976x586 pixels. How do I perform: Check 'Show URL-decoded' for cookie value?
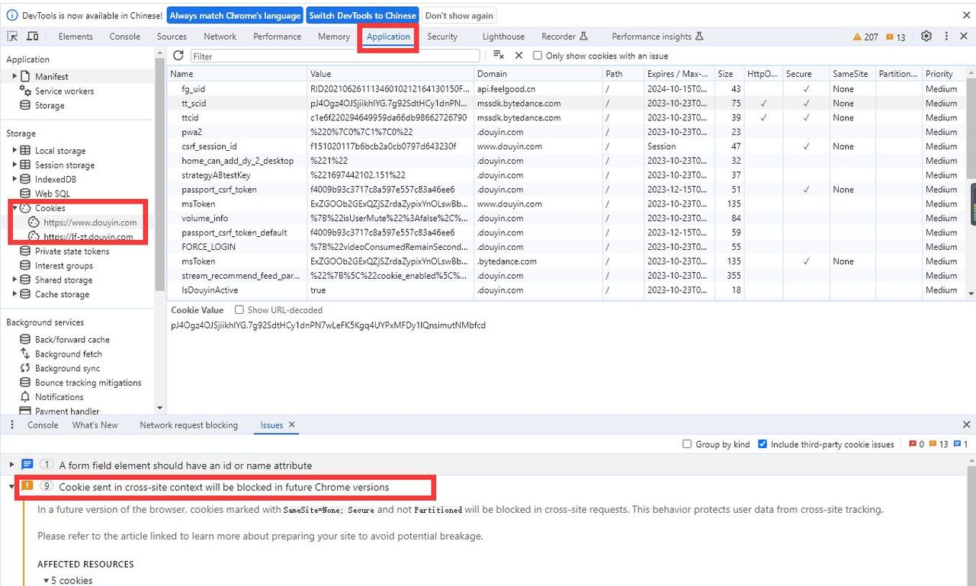[239, 309]
